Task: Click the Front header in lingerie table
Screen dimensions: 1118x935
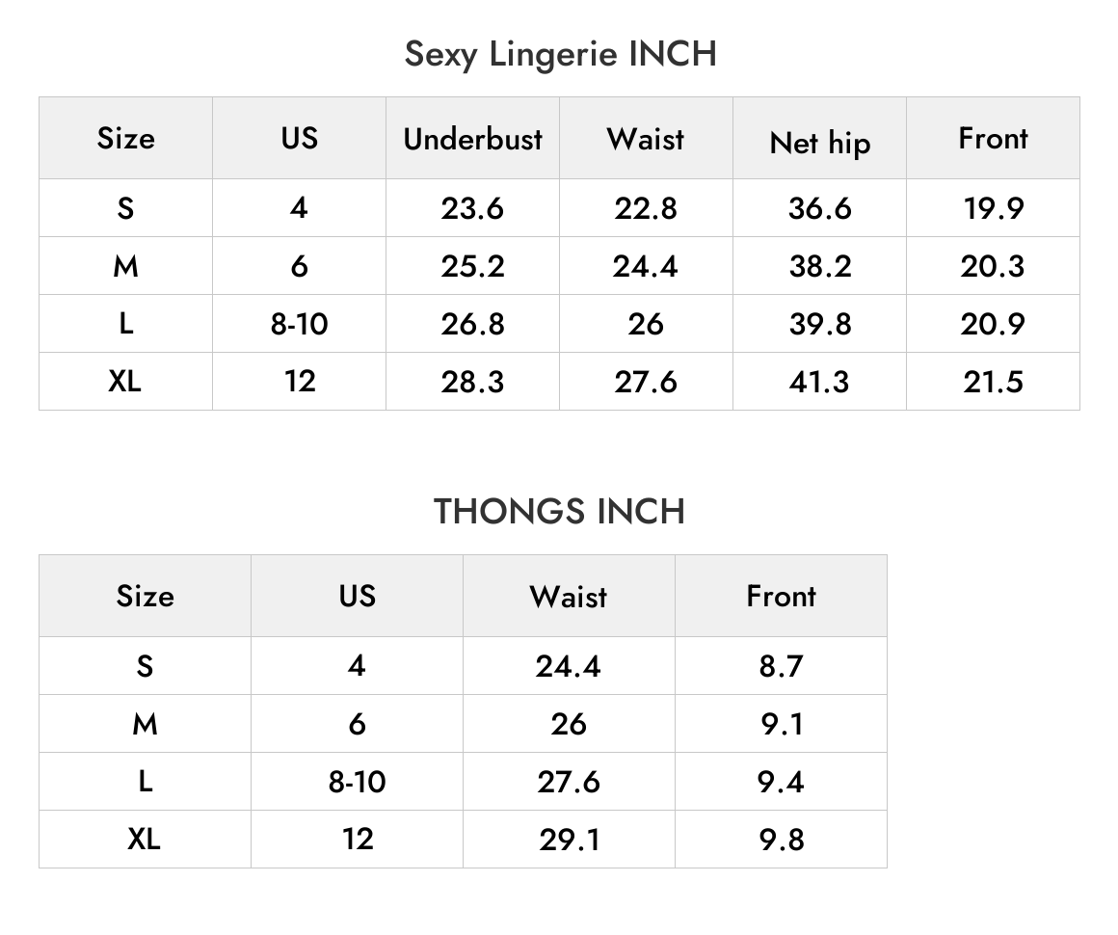Action: (x=994, y=139)
